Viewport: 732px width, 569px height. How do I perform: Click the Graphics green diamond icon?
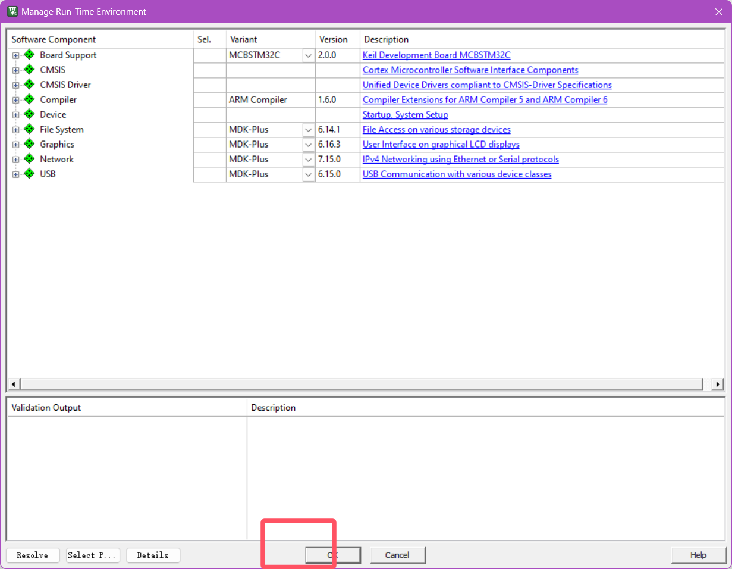[x=29, y=144]
